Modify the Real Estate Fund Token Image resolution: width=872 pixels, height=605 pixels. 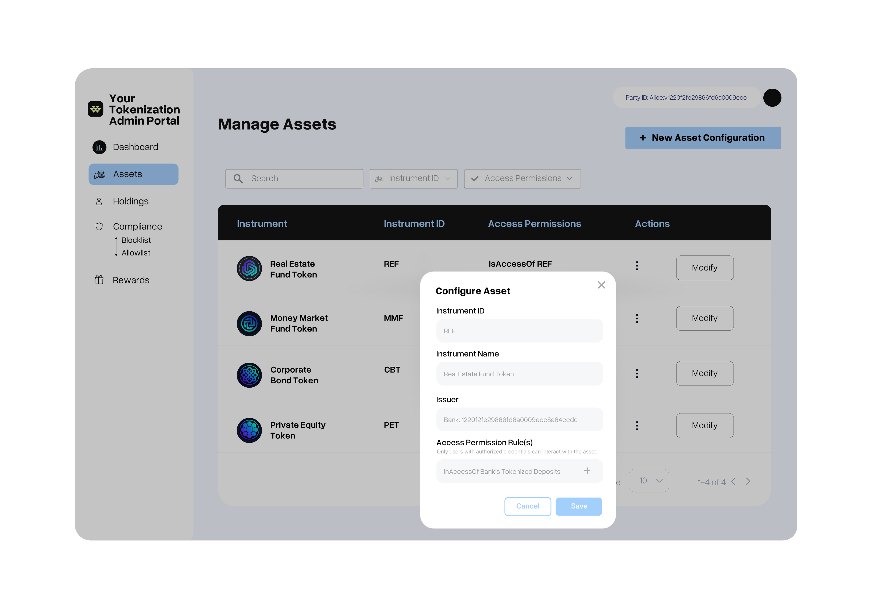click(x=704, y=268)
